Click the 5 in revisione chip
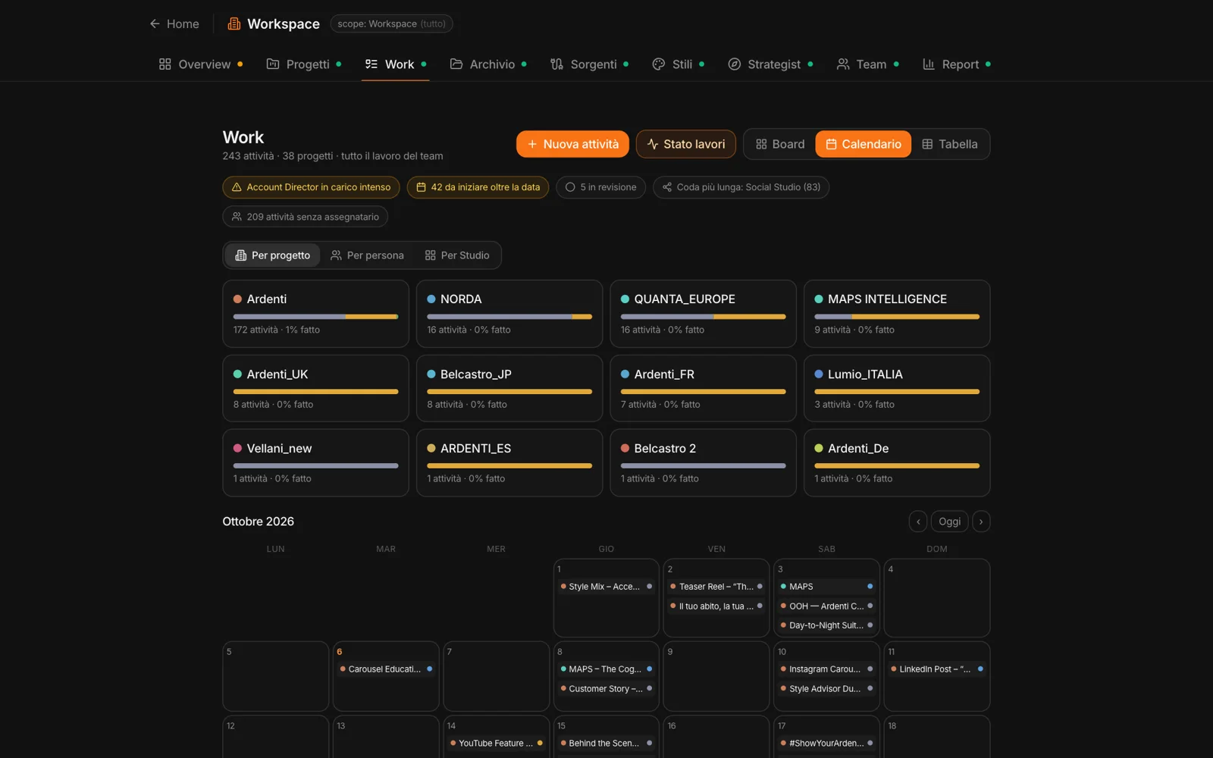Screen dimensions: 1213x758 coord(600,187)
